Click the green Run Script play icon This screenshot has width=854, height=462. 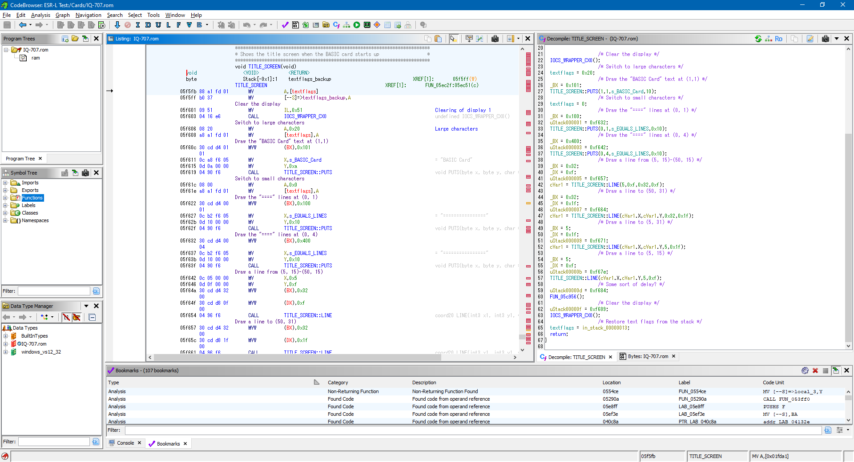pyautogui.click(x=357, y=25)
